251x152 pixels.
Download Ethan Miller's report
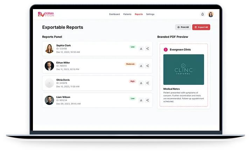pos(141,66)
